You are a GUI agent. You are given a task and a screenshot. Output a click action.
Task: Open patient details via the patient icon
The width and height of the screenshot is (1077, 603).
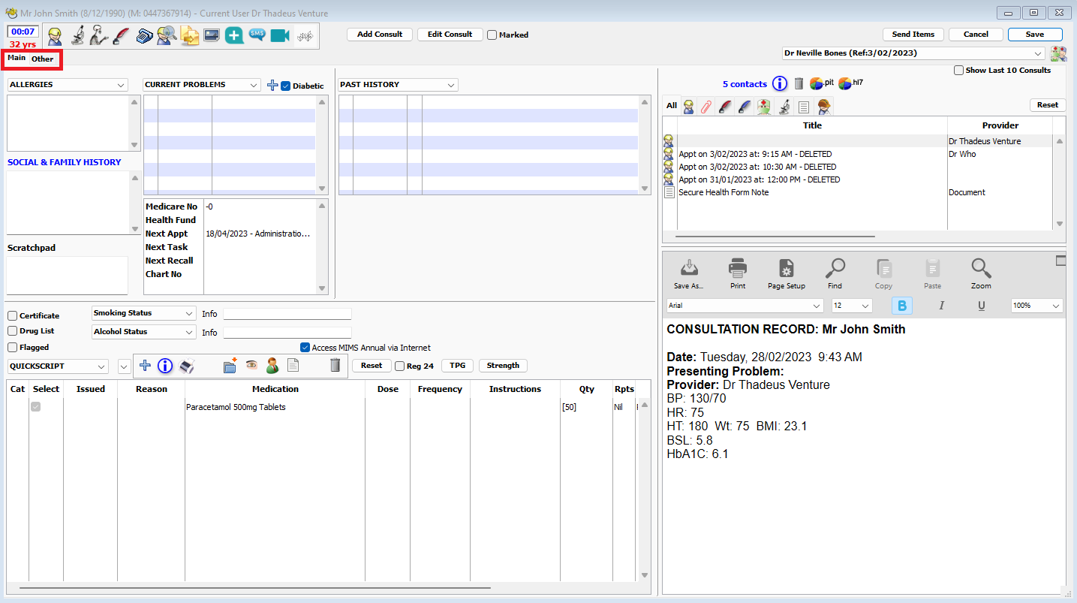point(55,35)
